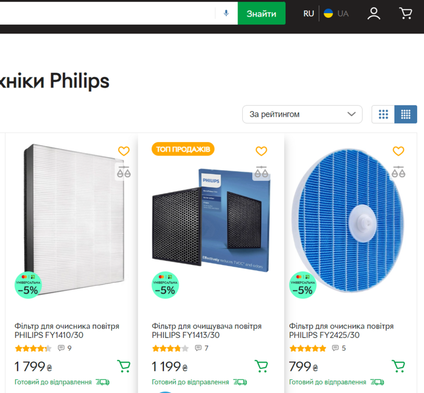424x393 pixels.
Task: Click the voice search microphone icon
Action: tap(226, 13)
